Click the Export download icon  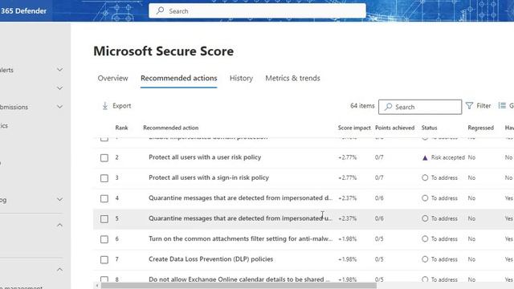(x=105, y=106)
